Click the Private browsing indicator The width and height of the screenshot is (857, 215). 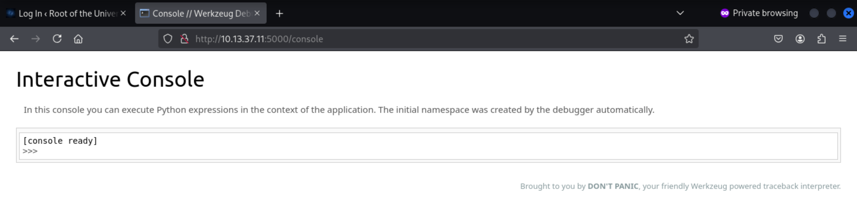click(759, 13)
